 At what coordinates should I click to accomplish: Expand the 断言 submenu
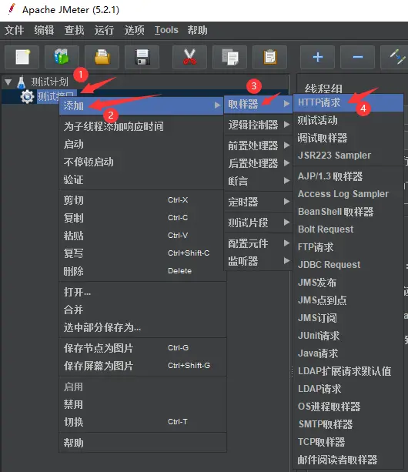(259, 181)
